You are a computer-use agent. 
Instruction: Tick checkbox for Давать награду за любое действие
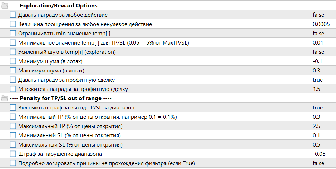click(13, 15)
